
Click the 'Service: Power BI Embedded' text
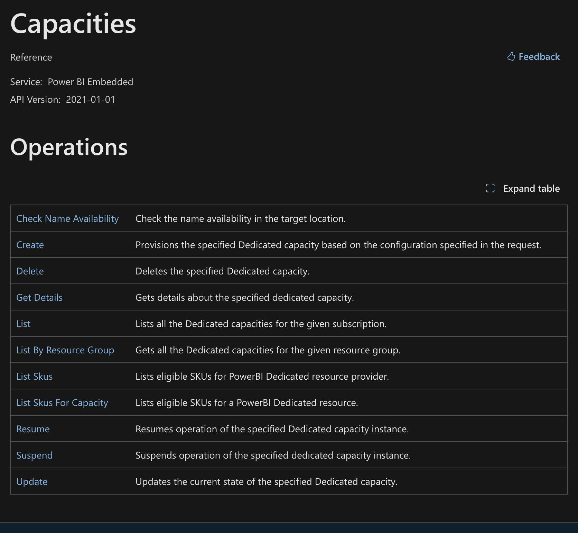[x=72, y=82]
